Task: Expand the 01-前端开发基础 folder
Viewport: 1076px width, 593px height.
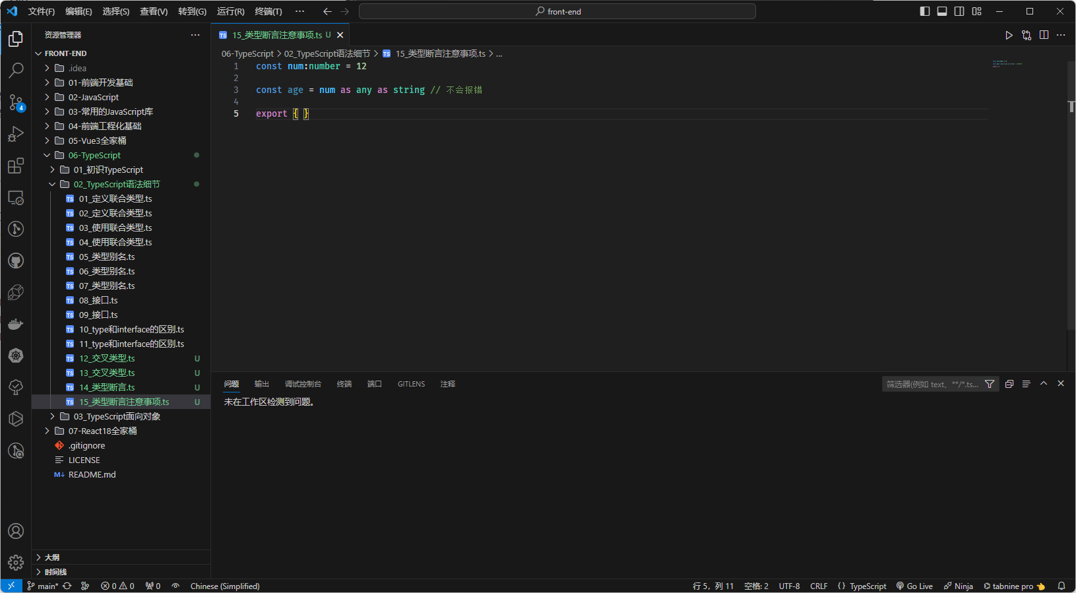Action: (x=121, y=82)
